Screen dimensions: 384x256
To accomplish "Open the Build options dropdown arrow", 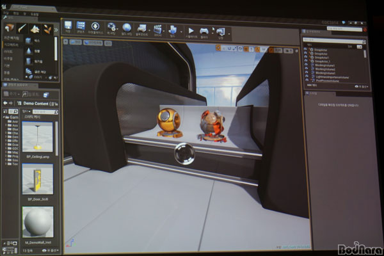I will (181, 32).
